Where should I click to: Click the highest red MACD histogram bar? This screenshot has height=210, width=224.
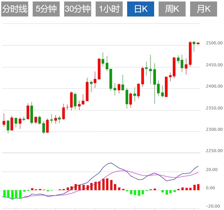(107, 184)
